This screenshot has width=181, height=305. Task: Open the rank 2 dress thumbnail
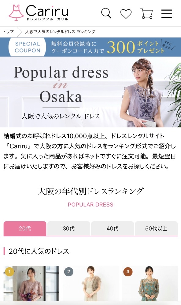tap(91, 284)
